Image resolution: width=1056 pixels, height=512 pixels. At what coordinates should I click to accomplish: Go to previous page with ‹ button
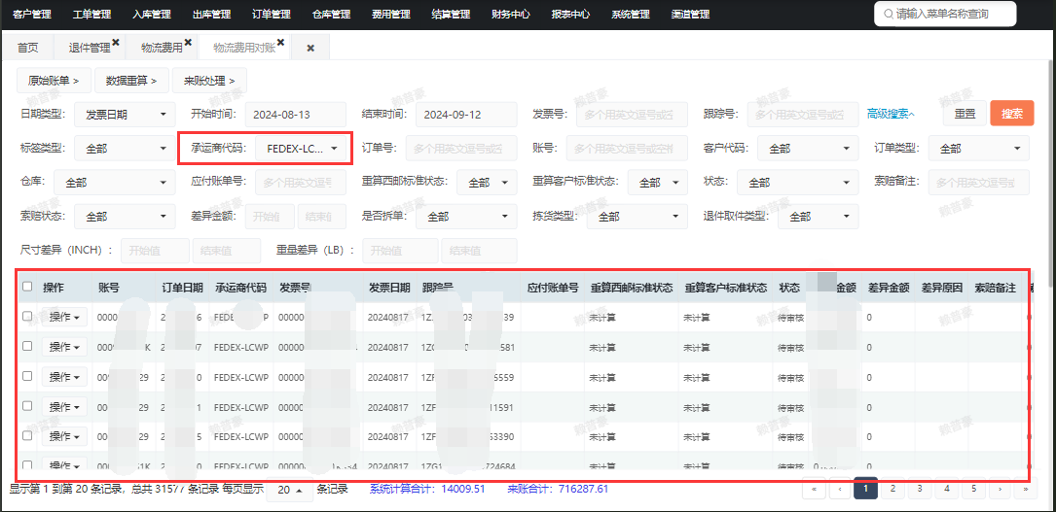(x=840, y=489)
